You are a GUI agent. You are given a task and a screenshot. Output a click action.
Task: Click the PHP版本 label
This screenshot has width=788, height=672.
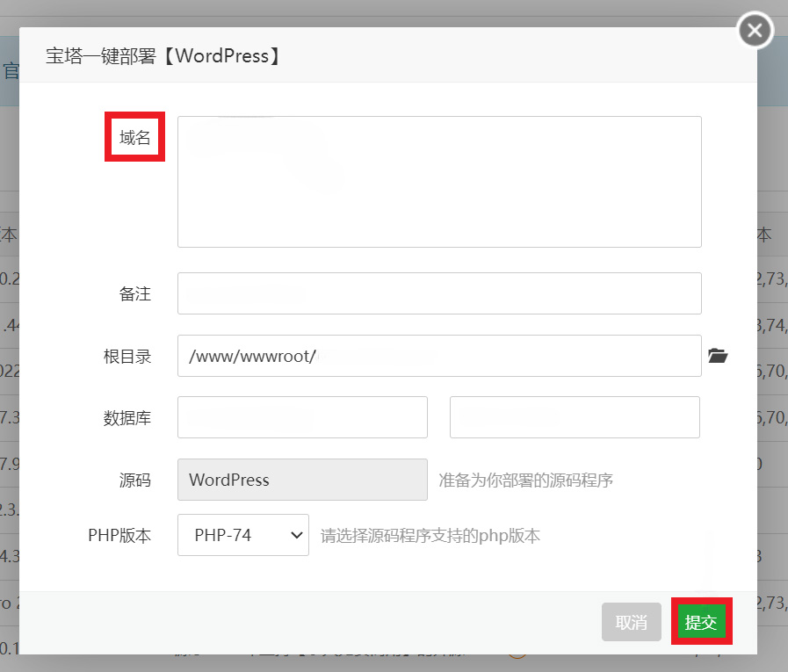(119, 535)
